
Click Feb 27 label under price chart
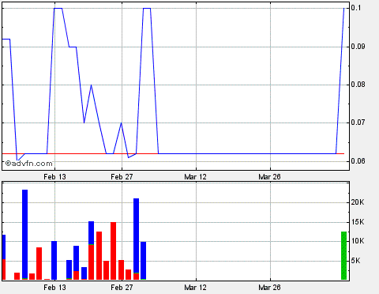[122, 177]
